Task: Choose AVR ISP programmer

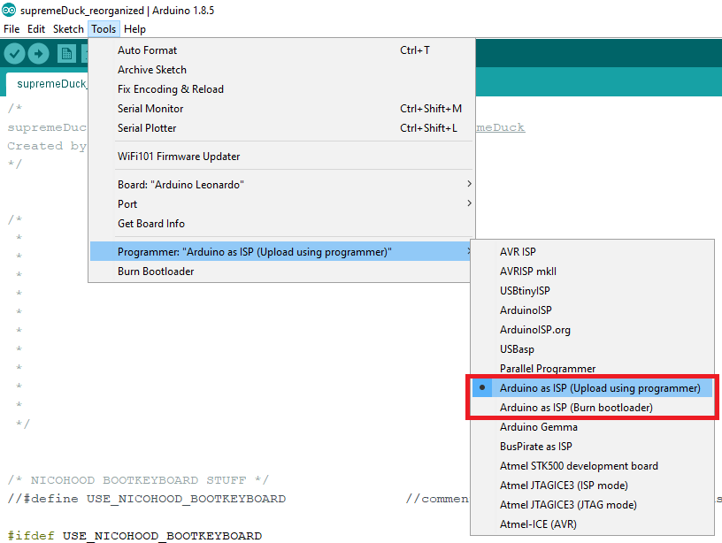Action: [x=592, y=252]
